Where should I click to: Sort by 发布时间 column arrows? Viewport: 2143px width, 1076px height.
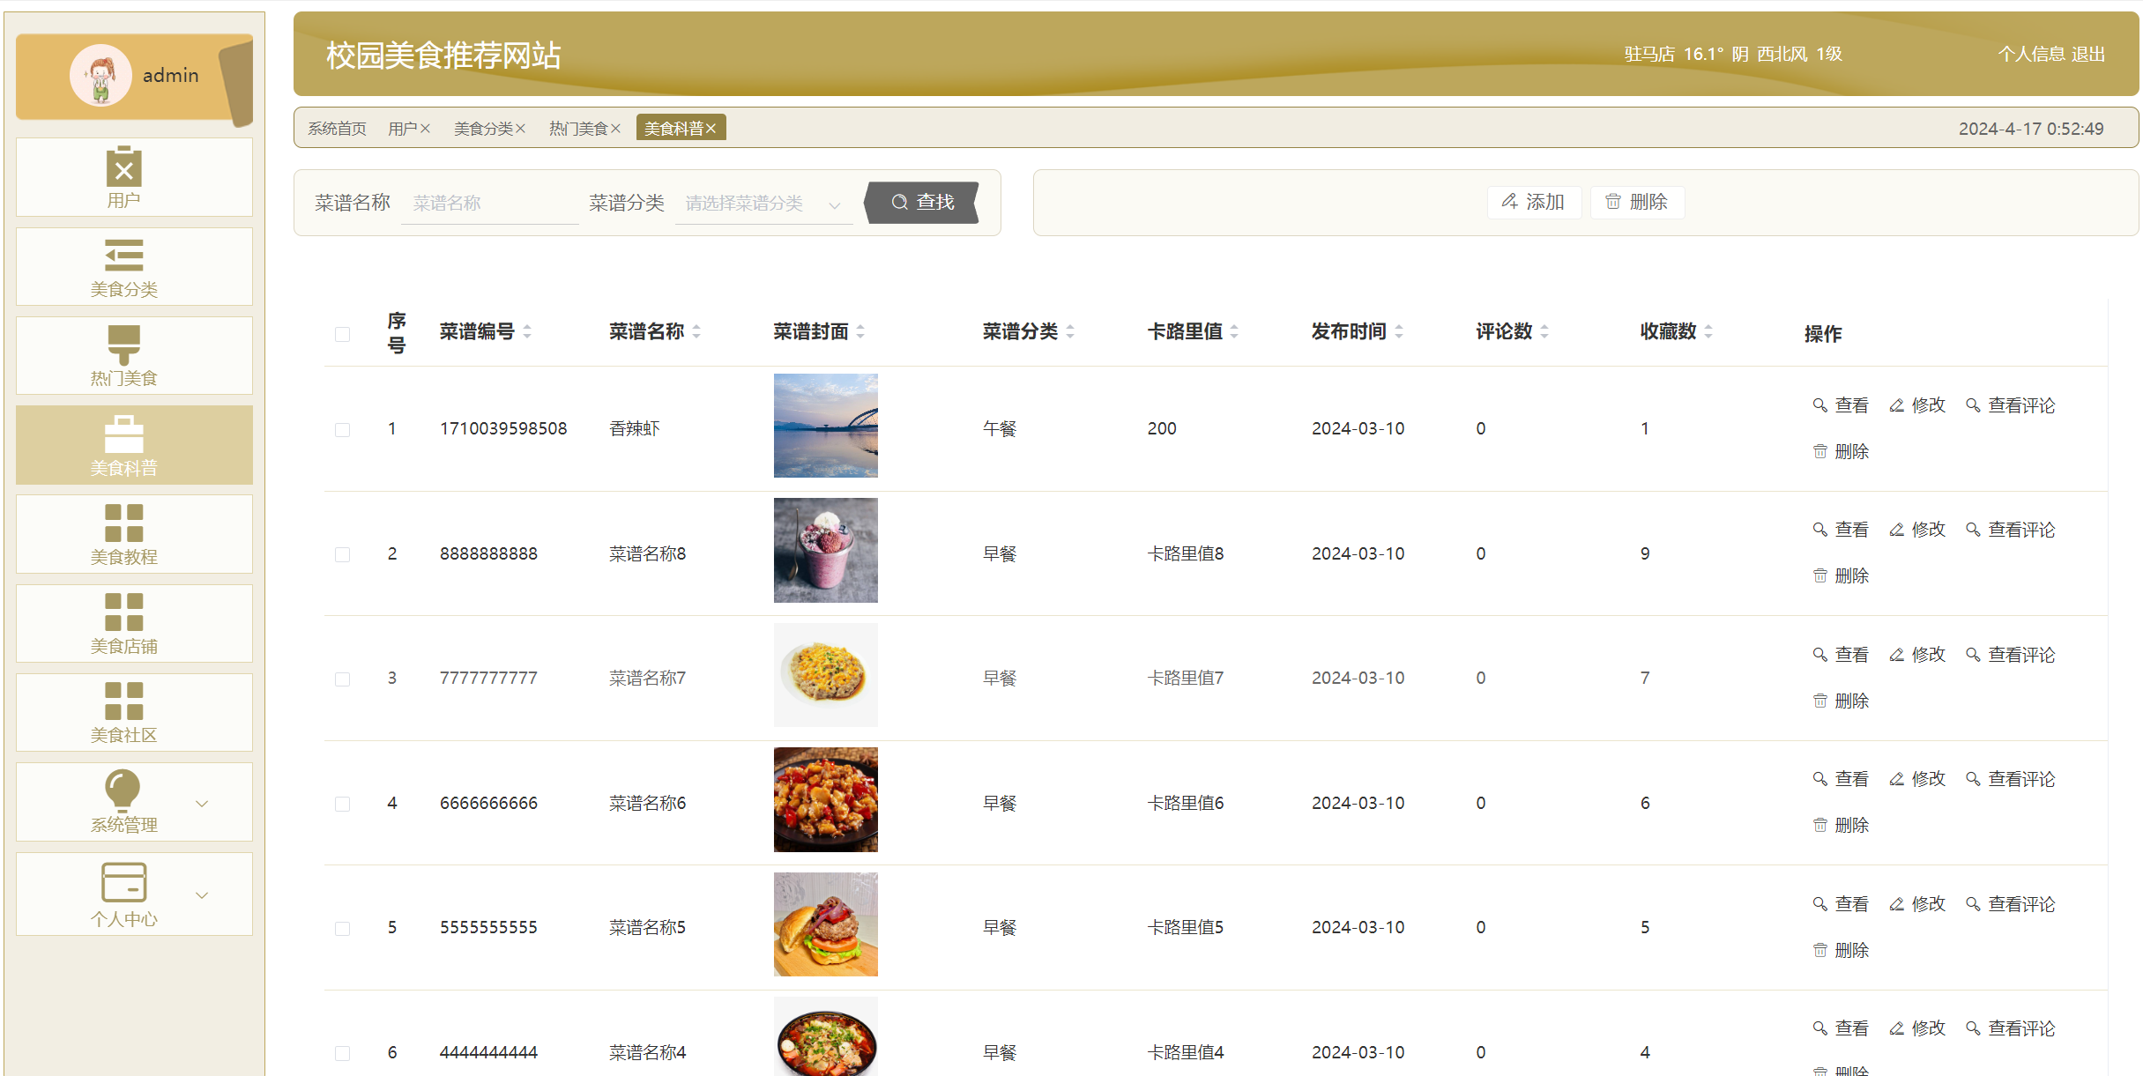coord(1399,331)
